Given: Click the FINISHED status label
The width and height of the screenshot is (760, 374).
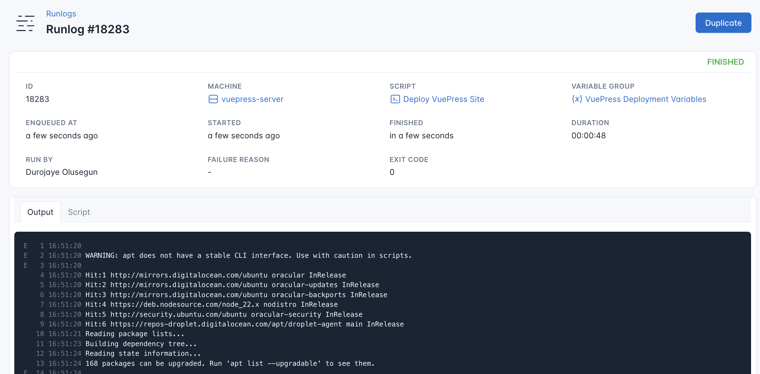Looking at the screenshot, I should pos(725,62).
